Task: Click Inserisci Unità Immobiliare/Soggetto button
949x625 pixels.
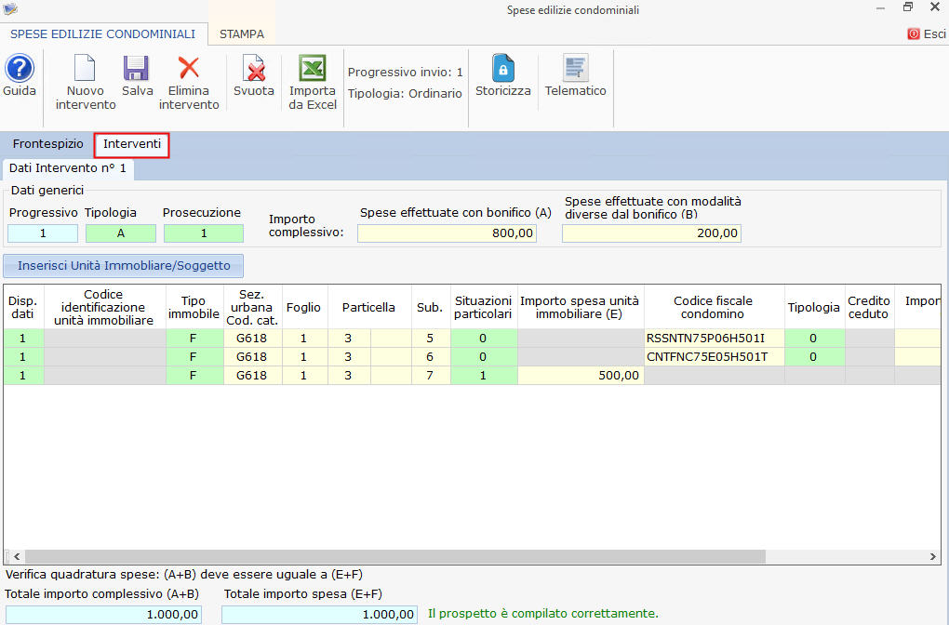Action: click(124, 266)
